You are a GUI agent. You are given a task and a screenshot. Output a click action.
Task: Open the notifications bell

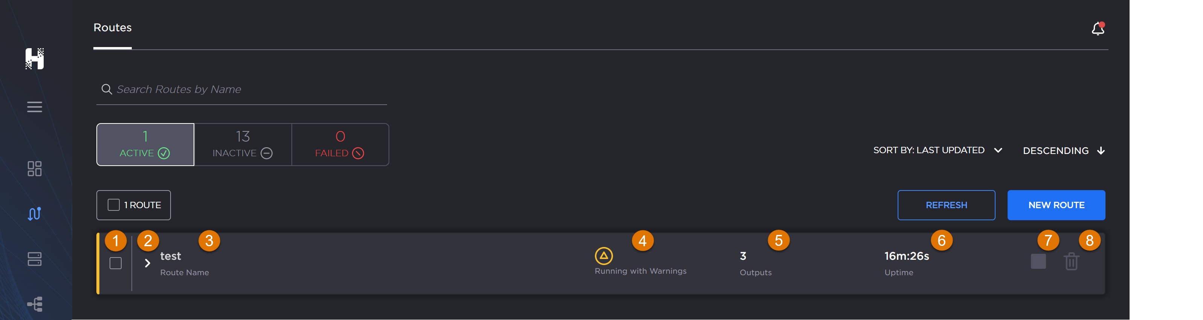click(x=1098, y=29)
